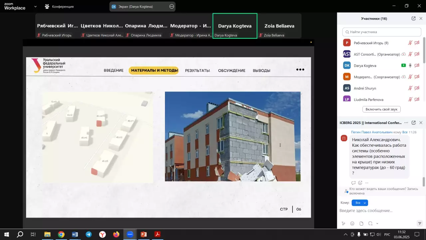Toggle Darya Kogteva's microphone icon

(410, 66)
